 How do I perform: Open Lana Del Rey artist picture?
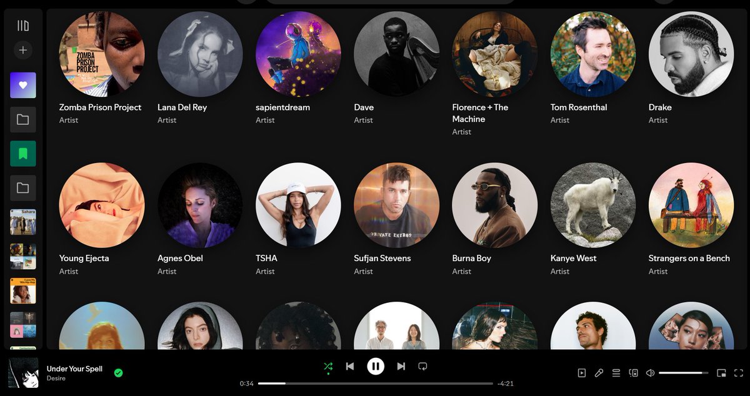pos(200,54)
